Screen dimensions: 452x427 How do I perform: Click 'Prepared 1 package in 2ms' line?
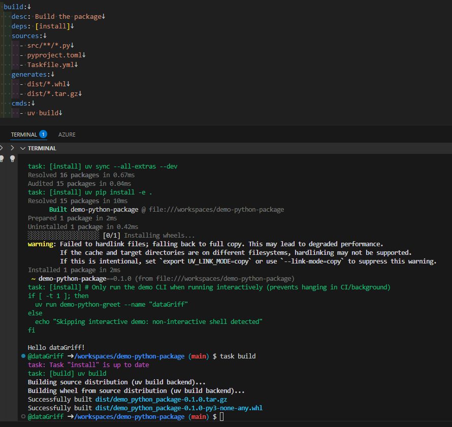pyautogui.click(x=72, y=218)
